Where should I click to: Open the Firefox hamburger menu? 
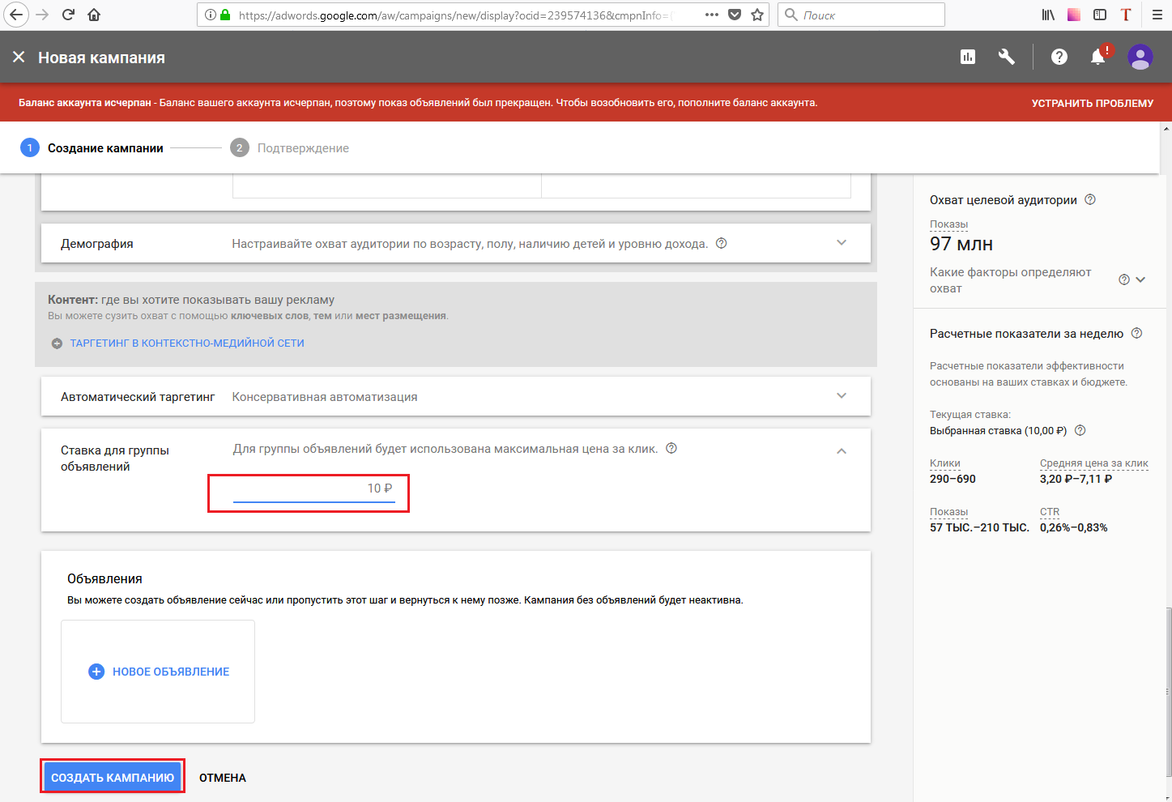(1157, 15)
